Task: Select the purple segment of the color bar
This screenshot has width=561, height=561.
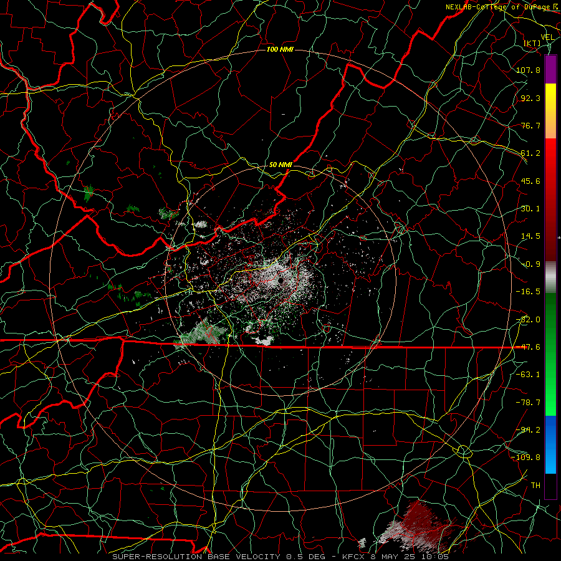Action: tap(550, 70)
